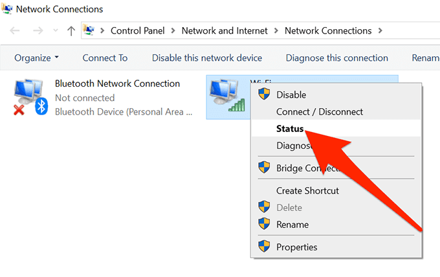The height and width of the screenshot is (277, 440).
Task: Click the shield icon beside Bridge Connections
Action: (264, 168)
